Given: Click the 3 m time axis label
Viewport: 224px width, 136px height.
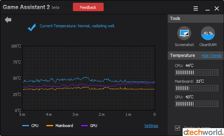Looking at the screenshot, I should (75, 114).
